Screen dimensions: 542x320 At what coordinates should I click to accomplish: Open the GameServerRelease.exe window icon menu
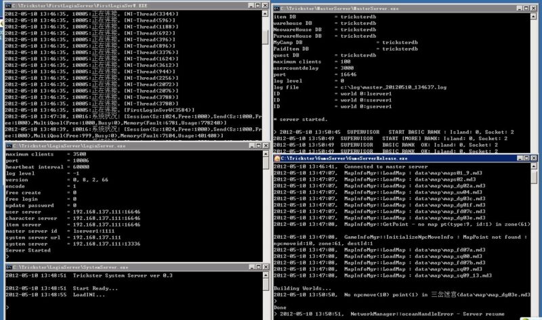coord(277,158)
